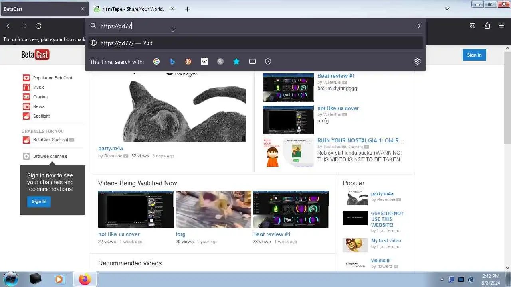
Task: Click the network icon in the system tray
Action: click(461, 279)
